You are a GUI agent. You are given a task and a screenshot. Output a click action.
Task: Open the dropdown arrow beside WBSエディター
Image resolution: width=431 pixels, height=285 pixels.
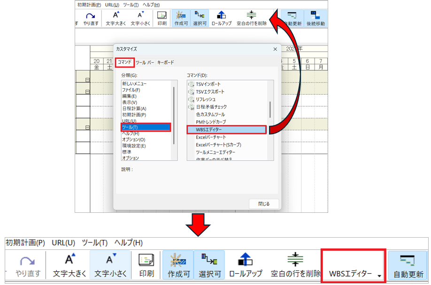(379, 276)
